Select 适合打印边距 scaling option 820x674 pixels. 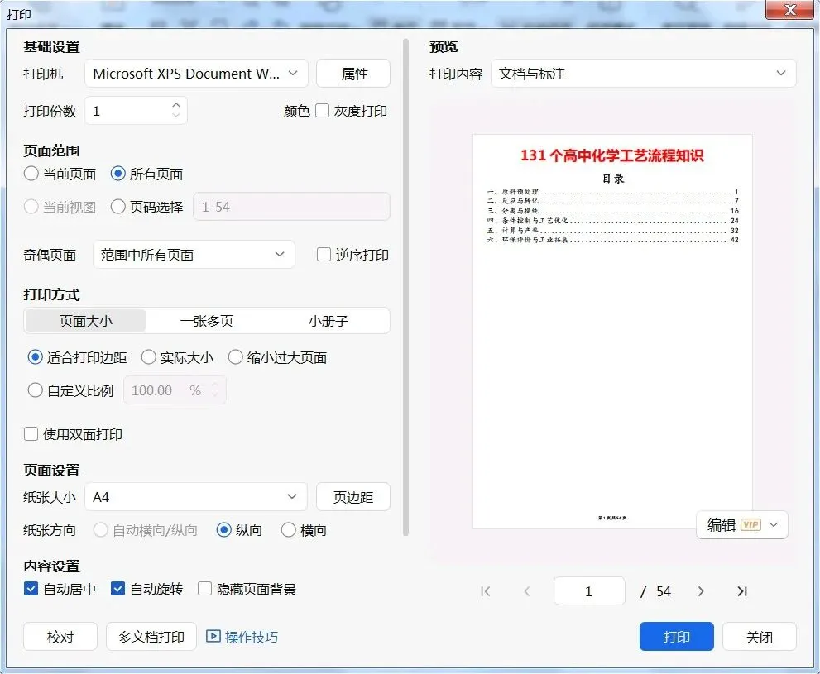(35, 357)
